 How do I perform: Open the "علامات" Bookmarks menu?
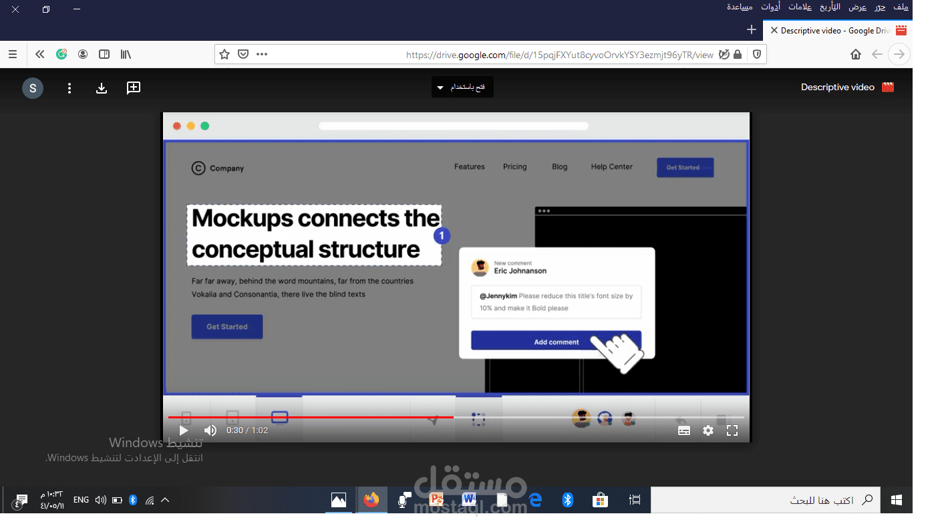[x=800, y=7]
